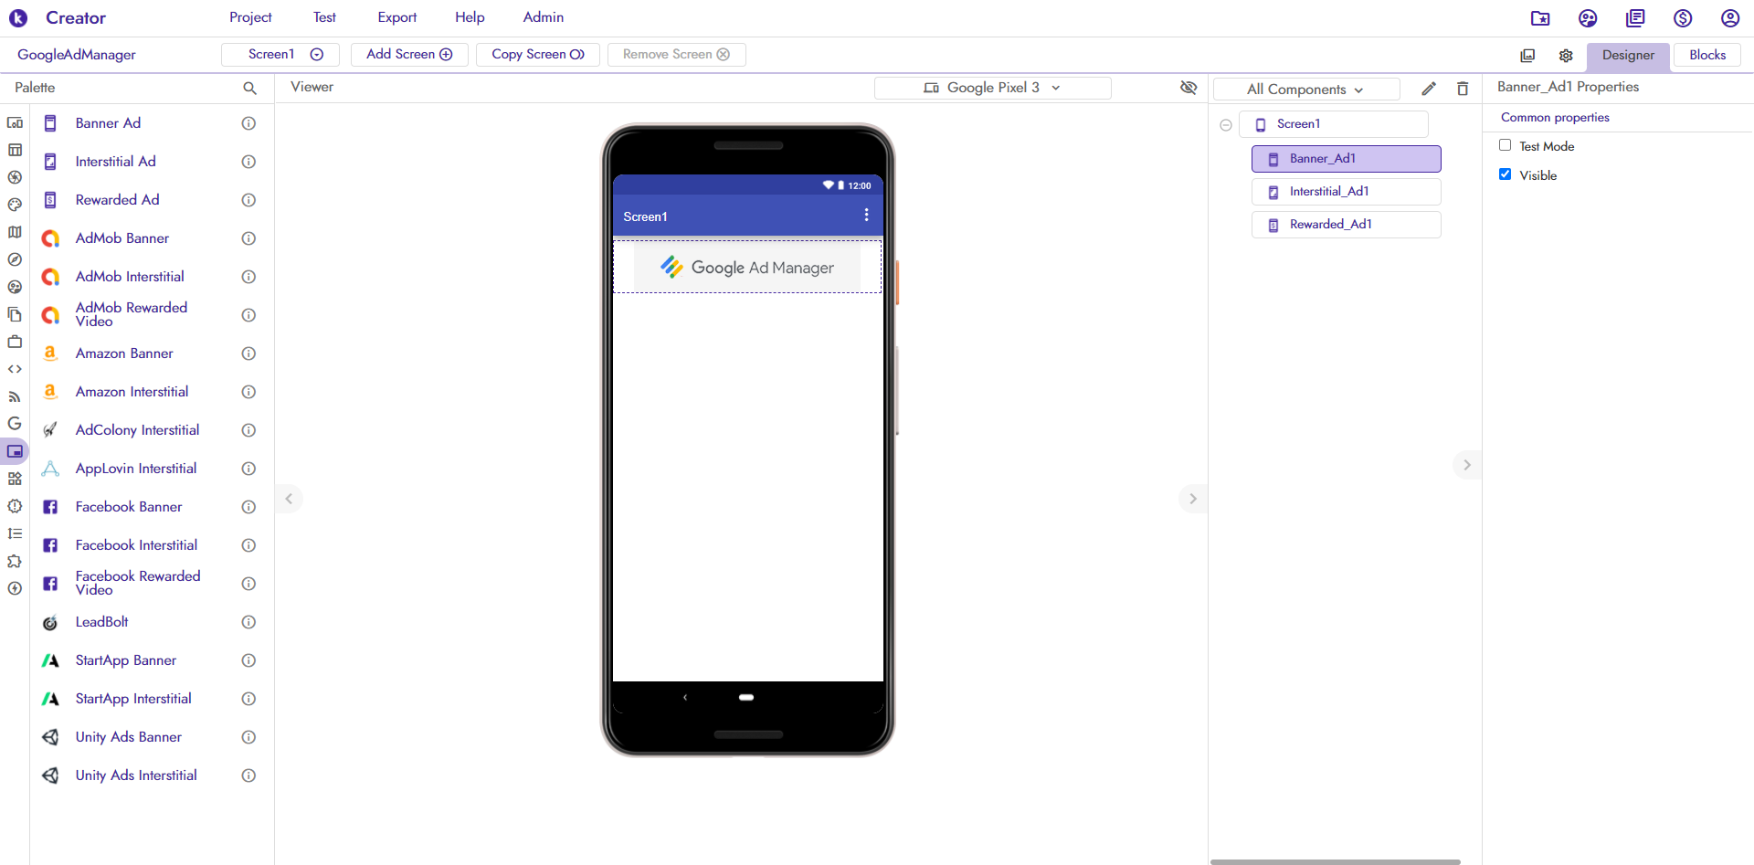This screenshot has height=865, width=1754.
Task: Select StartApp Interstitial in the palette
Action: [x=133, y=699]
